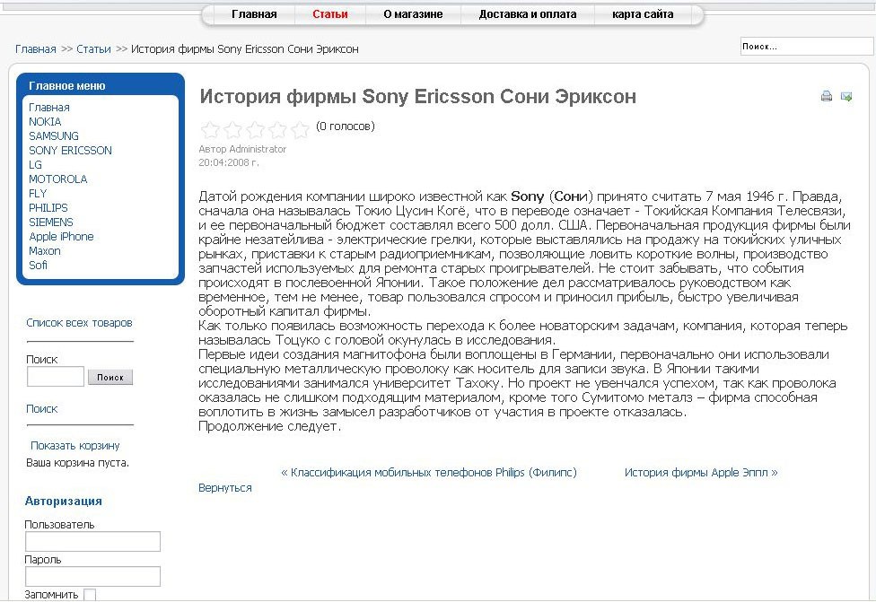Select NOKIA in the main menu
Screen dimensions: 876x602
(x=45, y=122)
